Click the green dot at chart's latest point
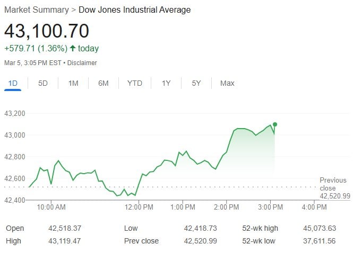 (x=275, y=124)
